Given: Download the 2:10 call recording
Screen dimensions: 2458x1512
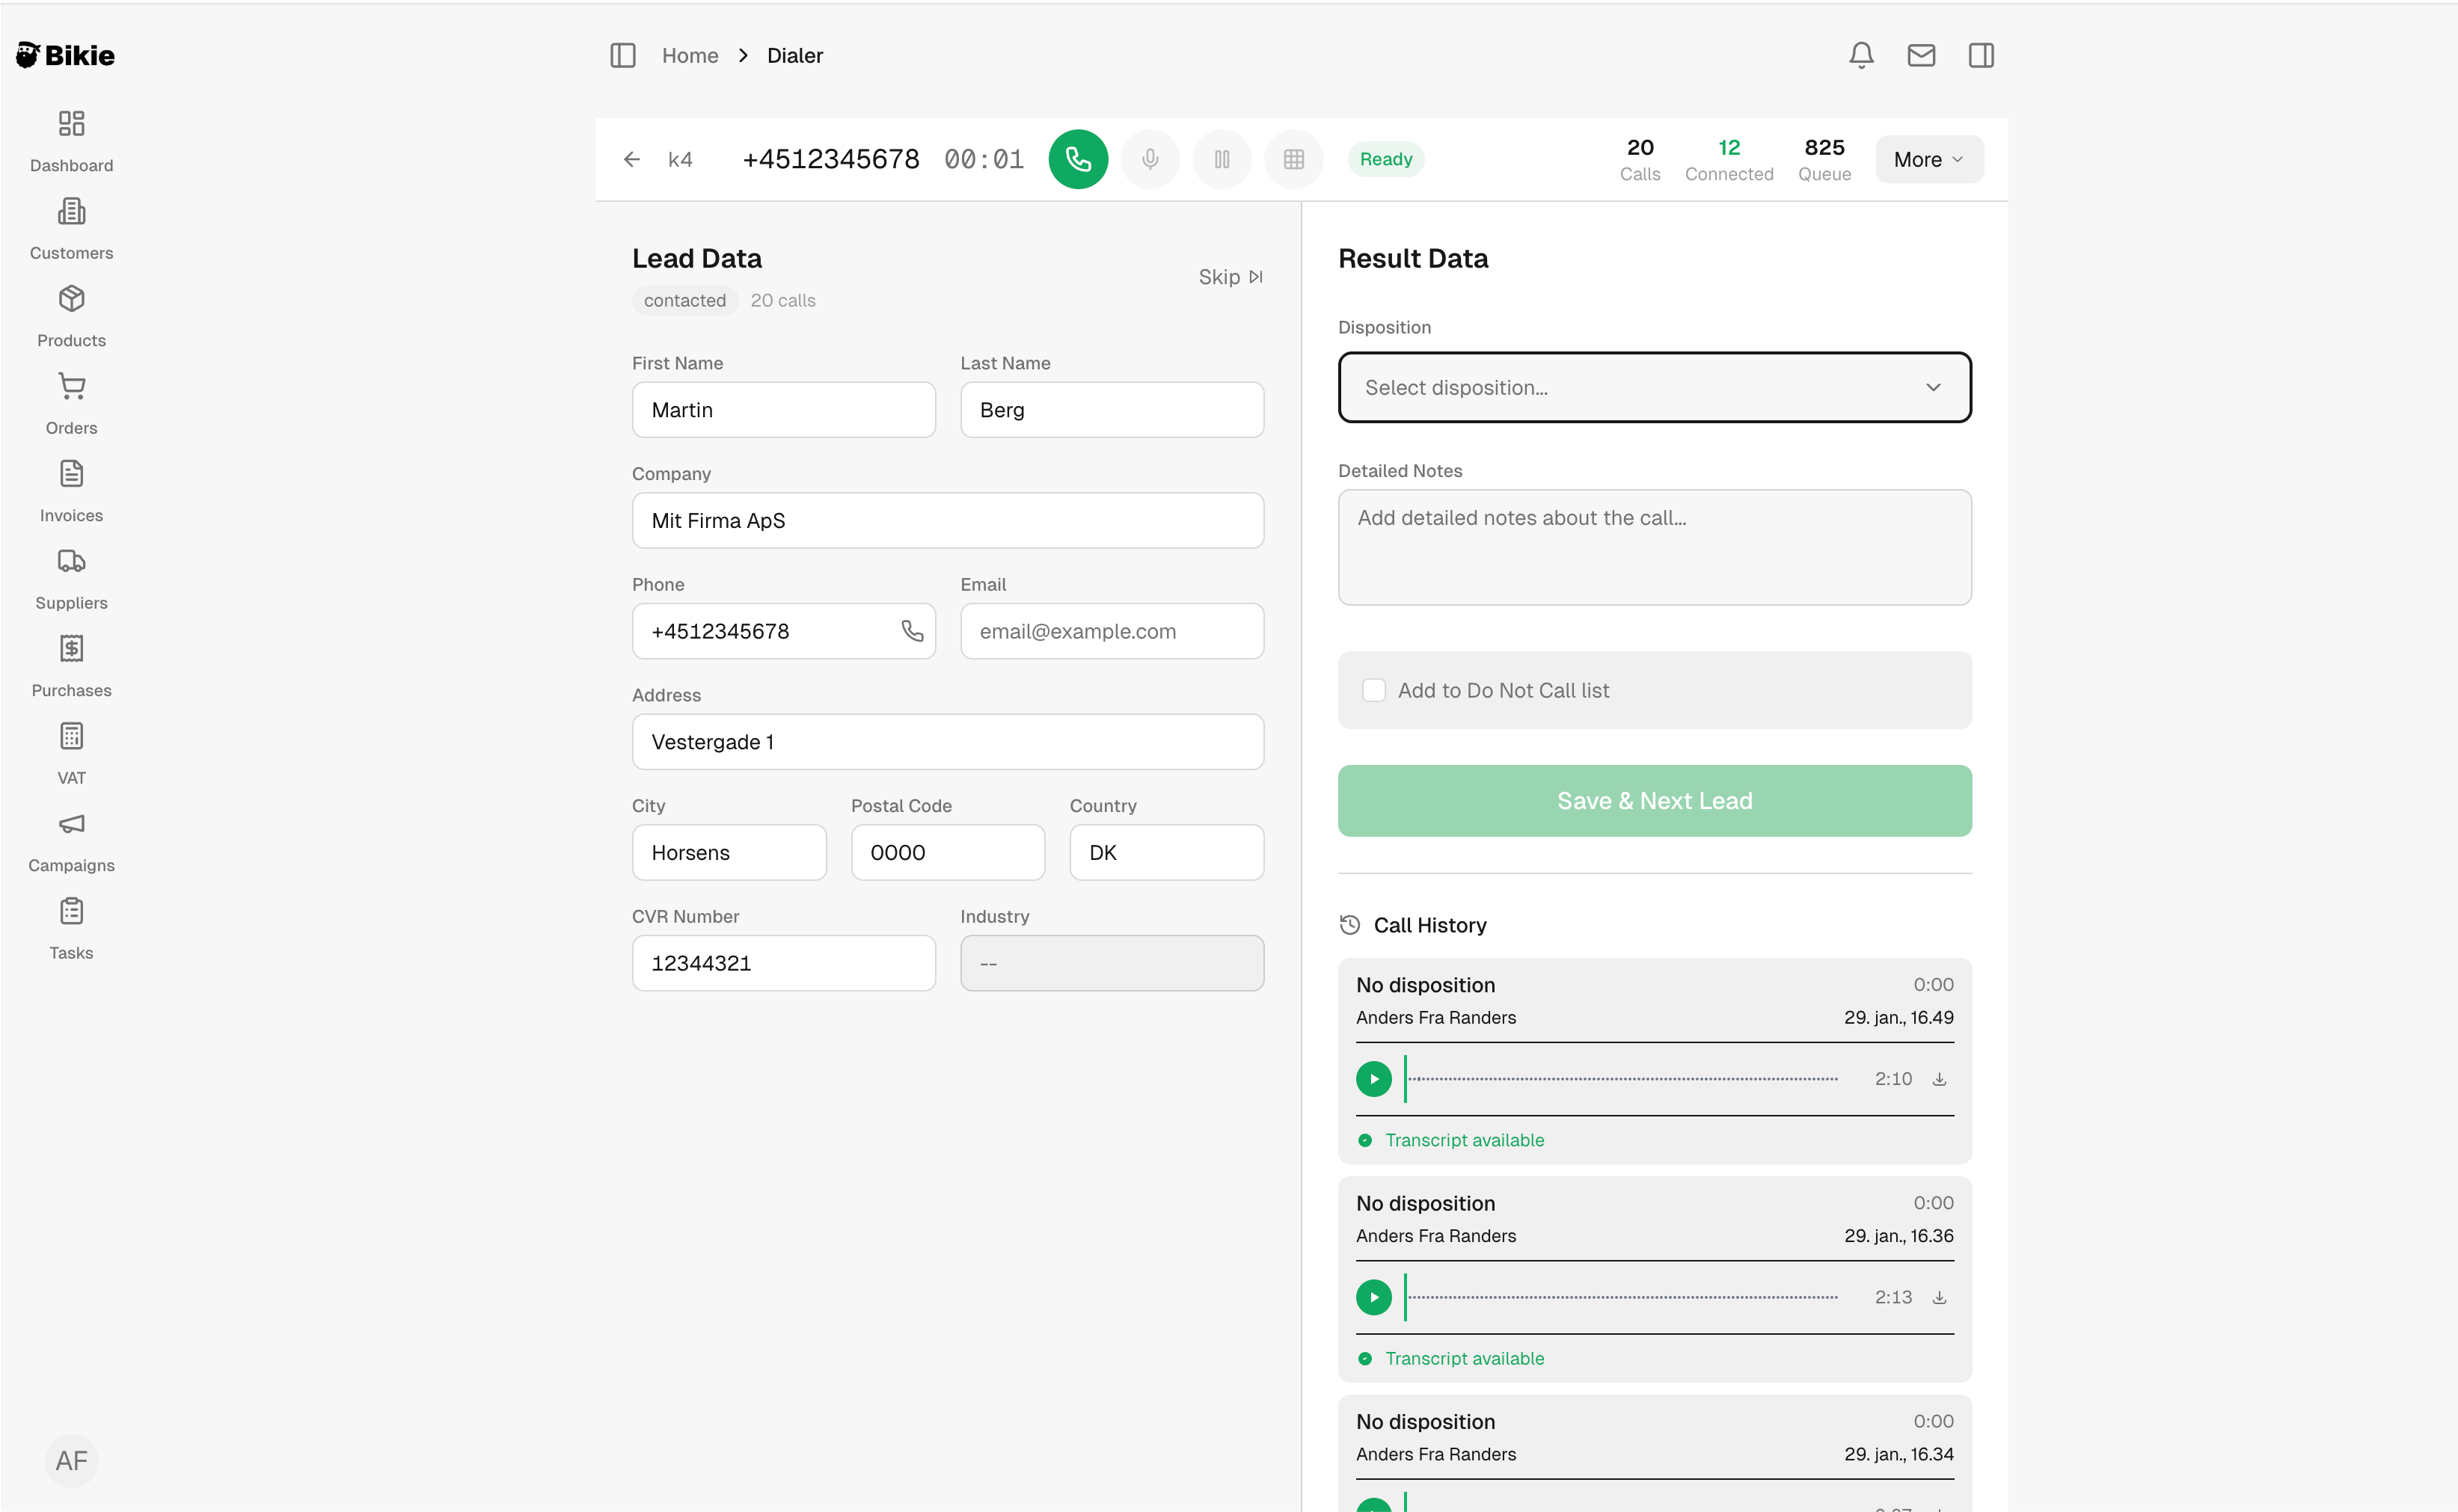Looking at the screenshot, I should 1939,1079.
